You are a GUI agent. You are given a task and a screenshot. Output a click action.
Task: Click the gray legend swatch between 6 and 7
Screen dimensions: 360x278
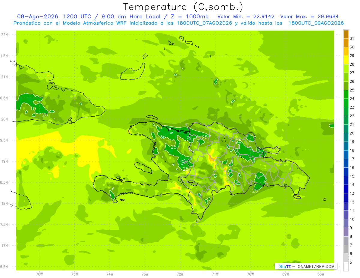tap(346, 249)
